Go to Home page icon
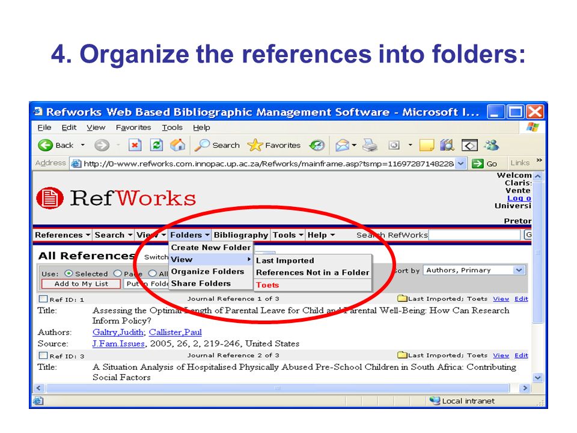 pyautogui.click(x=178, y=145)
